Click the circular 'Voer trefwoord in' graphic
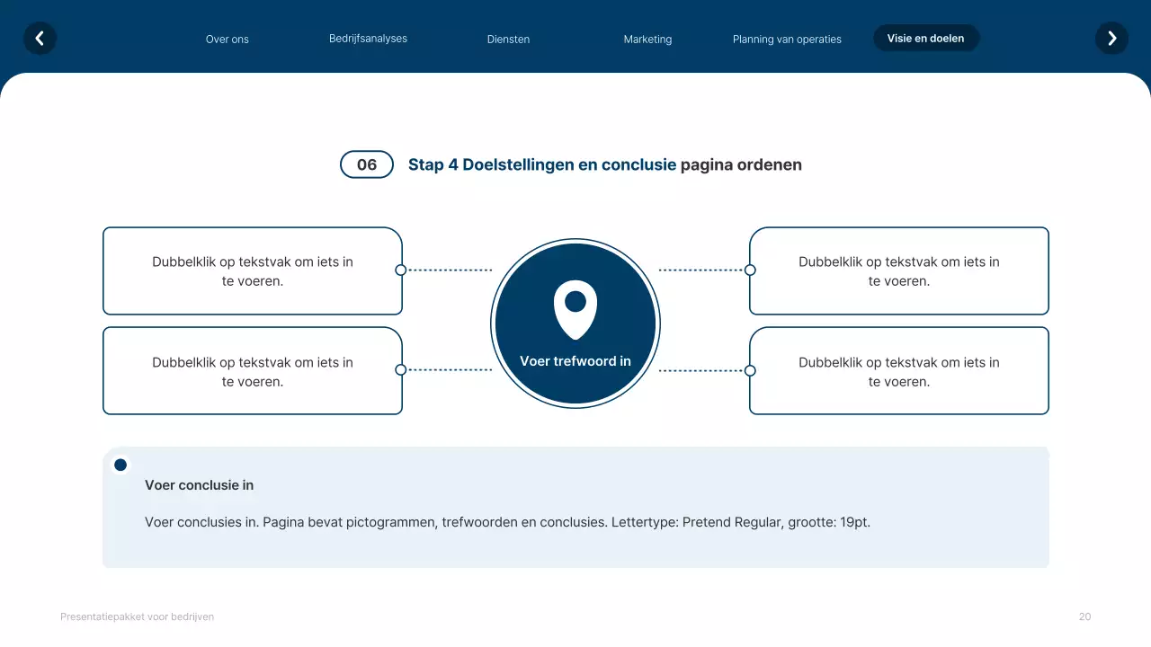 point(575,323)
